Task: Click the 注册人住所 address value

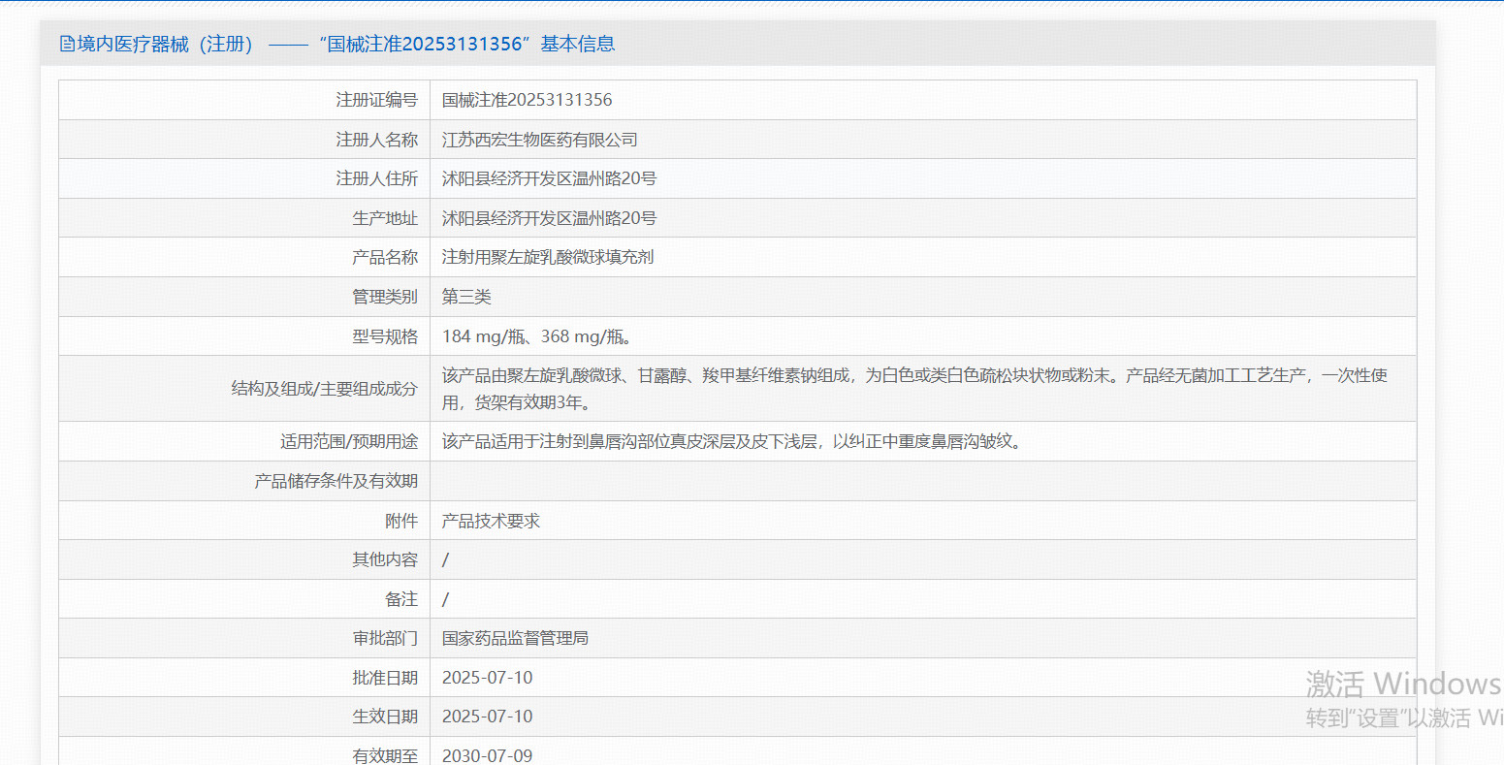Action: (549, 178)
